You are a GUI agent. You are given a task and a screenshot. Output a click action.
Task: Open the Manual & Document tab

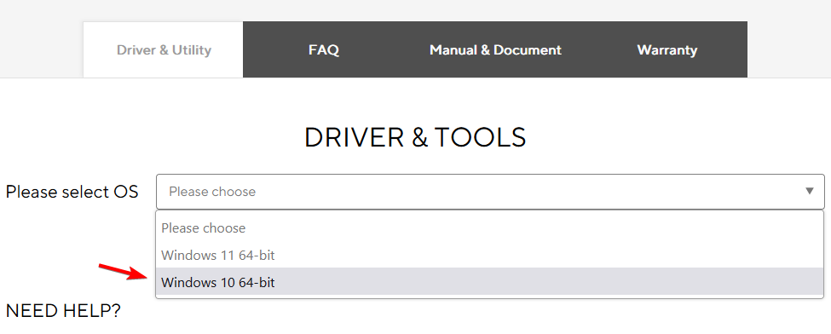pyautogui.click(x=495, y=49)
